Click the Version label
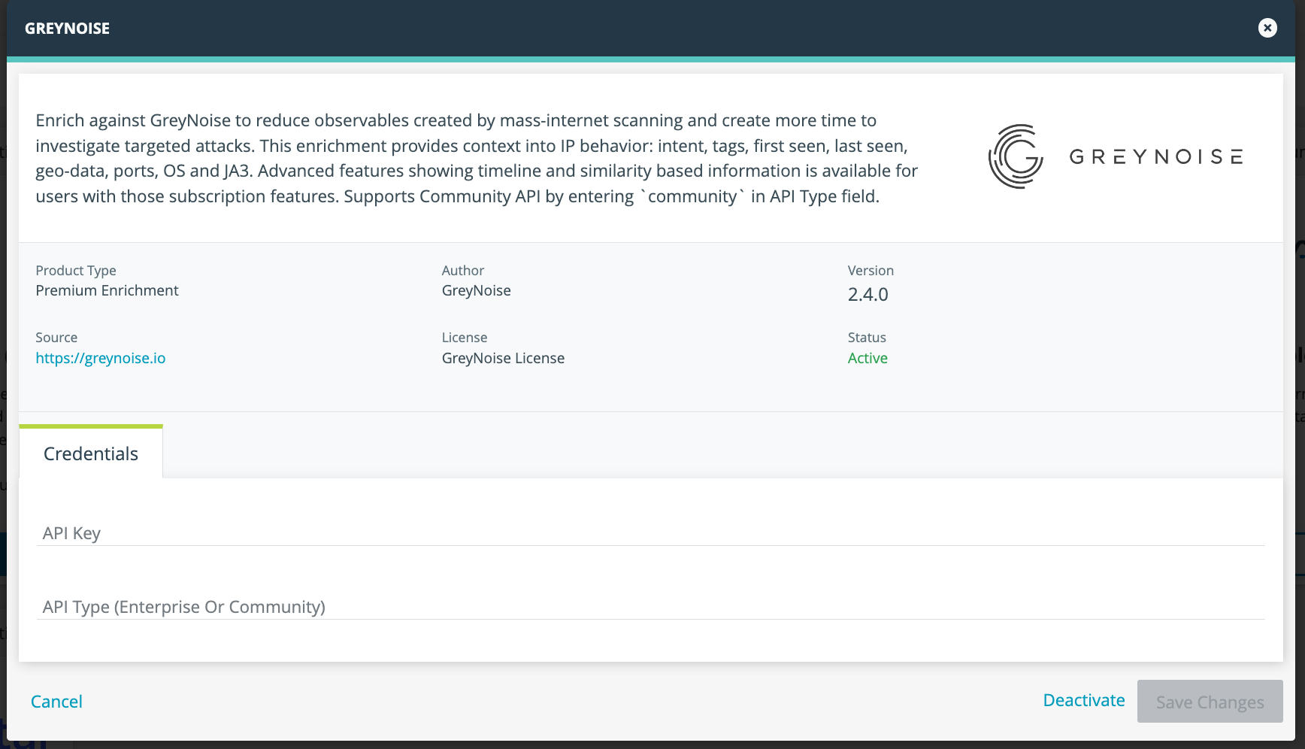Screen dimensions: 1305x749 tap(871, 270)
